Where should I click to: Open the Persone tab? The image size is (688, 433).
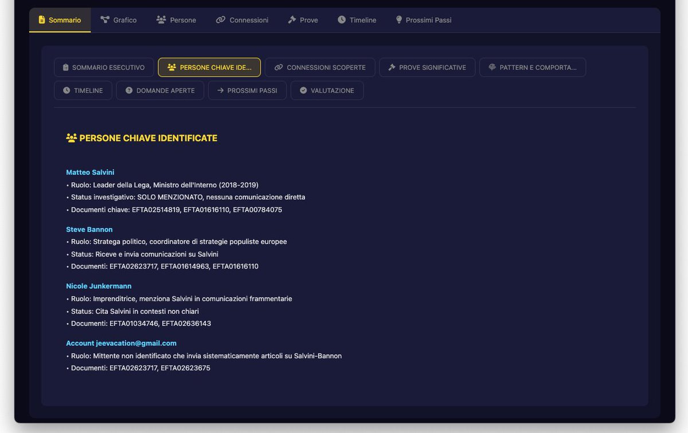click(176, 20)
